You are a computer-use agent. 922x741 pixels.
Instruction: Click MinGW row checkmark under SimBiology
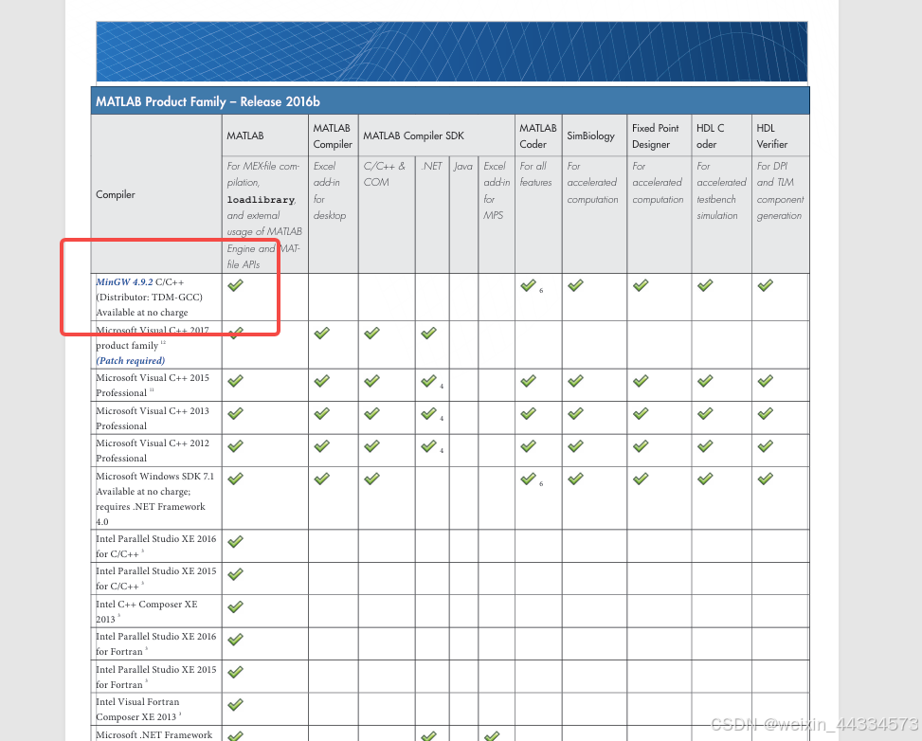[x=576, y=285]
